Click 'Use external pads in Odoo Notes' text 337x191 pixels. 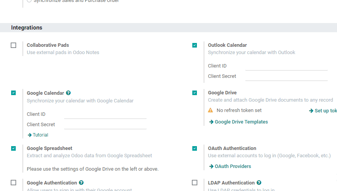tap(63, 53)
